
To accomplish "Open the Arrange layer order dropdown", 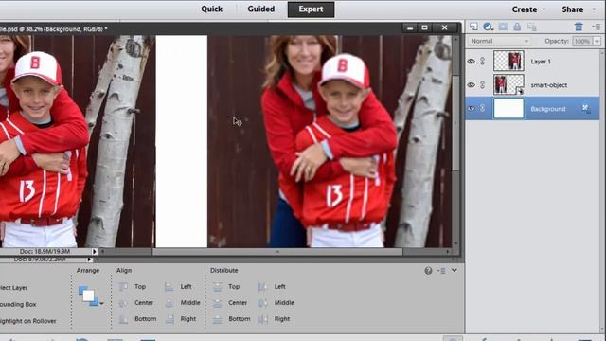I will tap(91, 296).
